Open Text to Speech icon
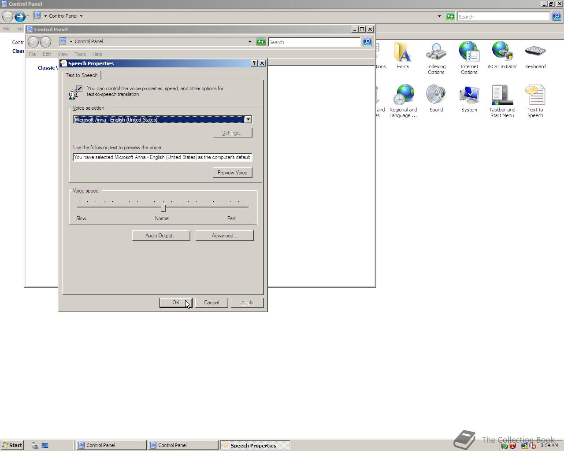564x451 pixels. pyautogui.click(x=535, y=101)
